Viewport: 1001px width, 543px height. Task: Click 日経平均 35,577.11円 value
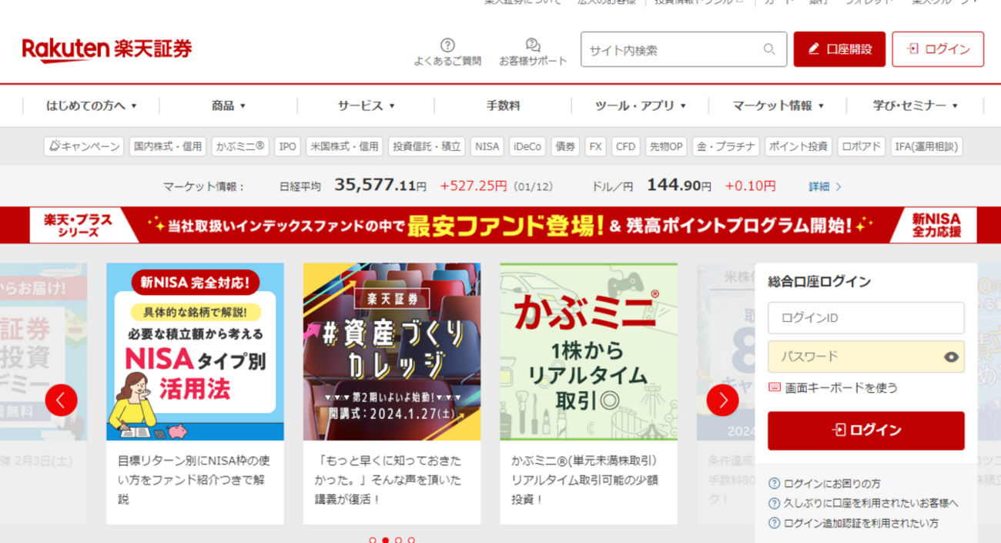(380, 186)
